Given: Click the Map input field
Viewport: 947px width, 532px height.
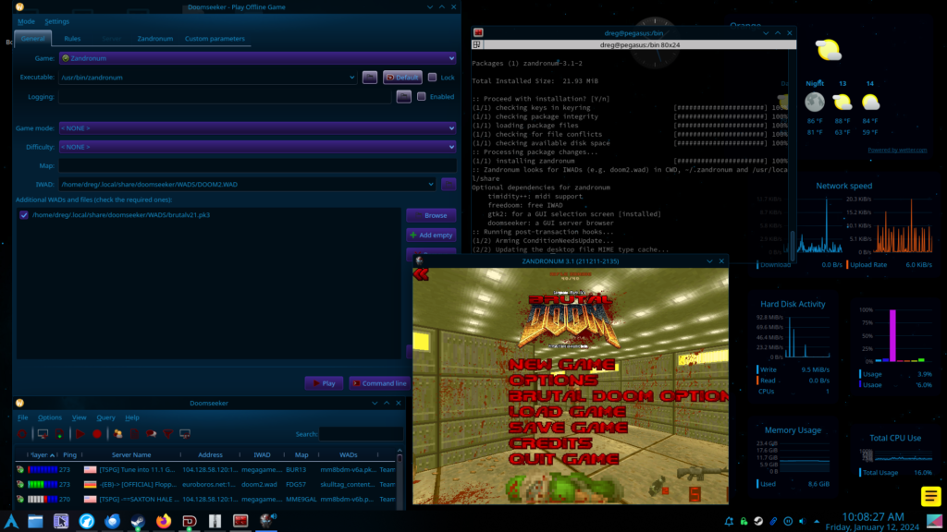Looking at the screenshot, I should point(257,165).
